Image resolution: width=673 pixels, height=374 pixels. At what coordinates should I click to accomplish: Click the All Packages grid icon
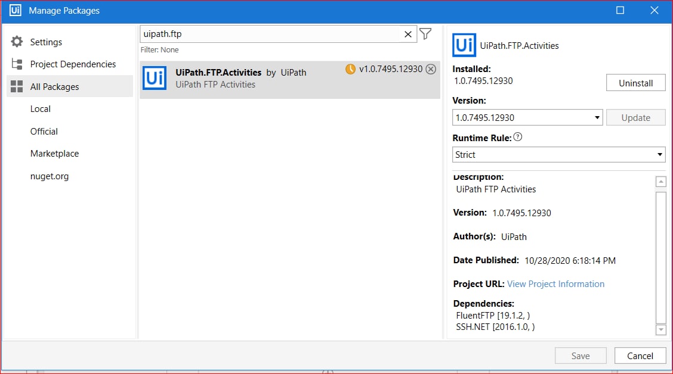tap(17, 86)
